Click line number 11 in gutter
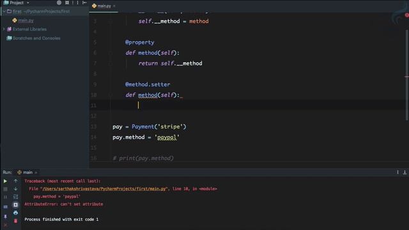Image resolution: width=409 pixels, height=230 pixels. [x=93, y=105]
